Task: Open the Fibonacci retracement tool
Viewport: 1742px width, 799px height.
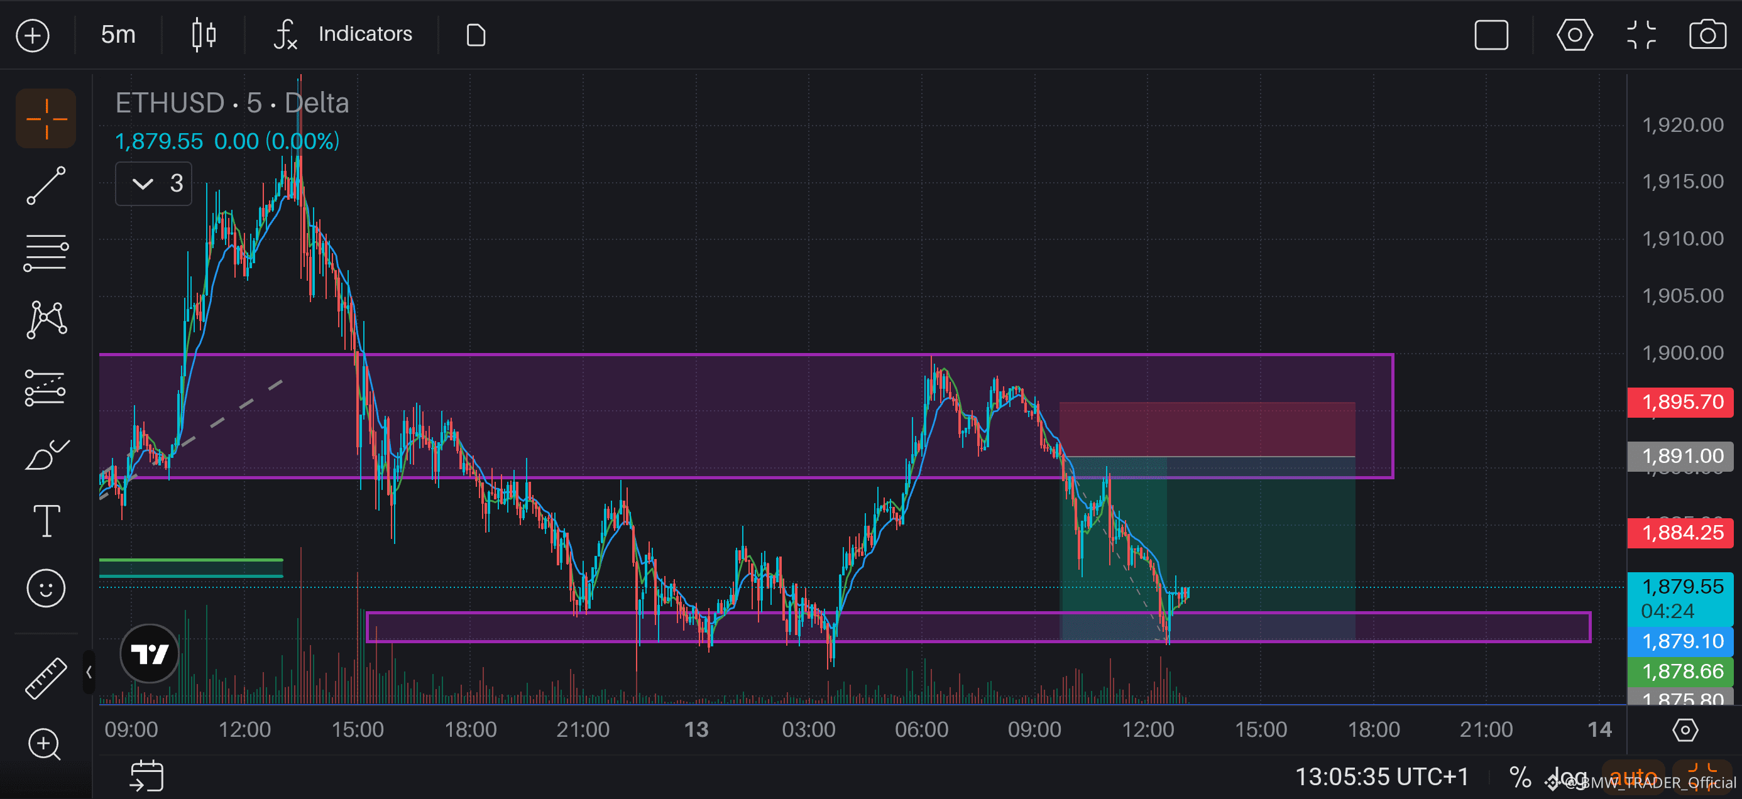Action: (x=46, y=253)
